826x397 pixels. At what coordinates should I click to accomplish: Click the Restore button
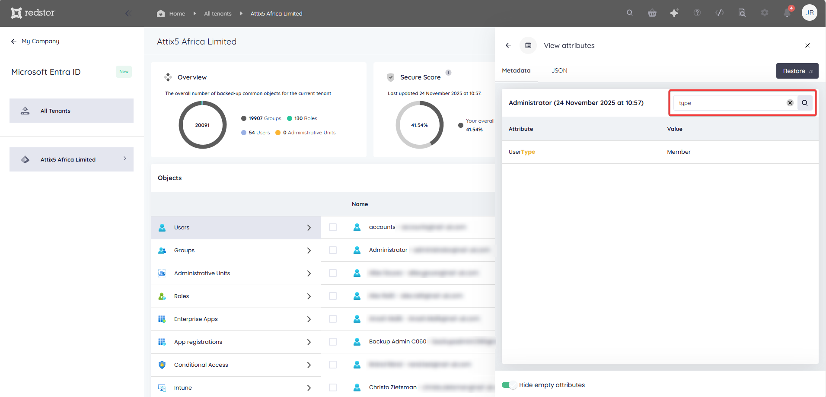click(797, 71)
